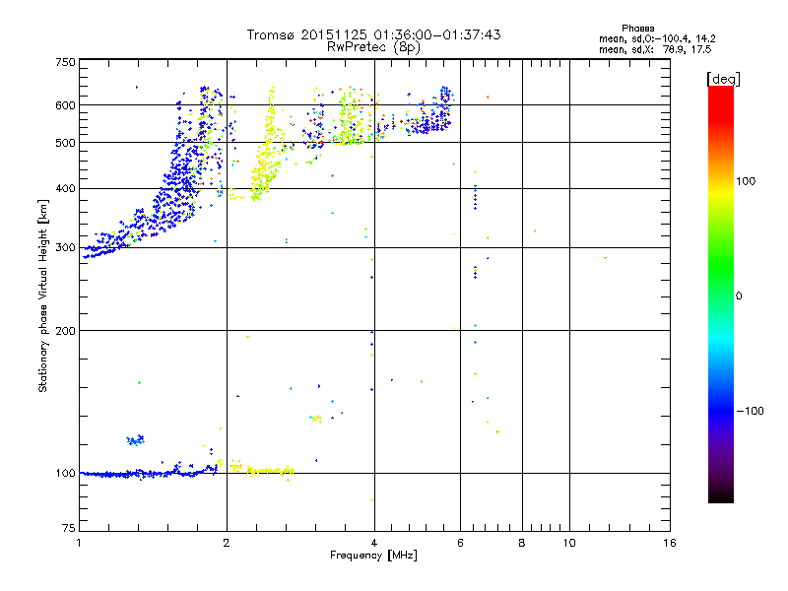This screenshot has width=788, height=591.
Task: Click the plot title "Tromsø 20151125 01:36:00-01:37:43"
Action: click(x=373, y=34)
